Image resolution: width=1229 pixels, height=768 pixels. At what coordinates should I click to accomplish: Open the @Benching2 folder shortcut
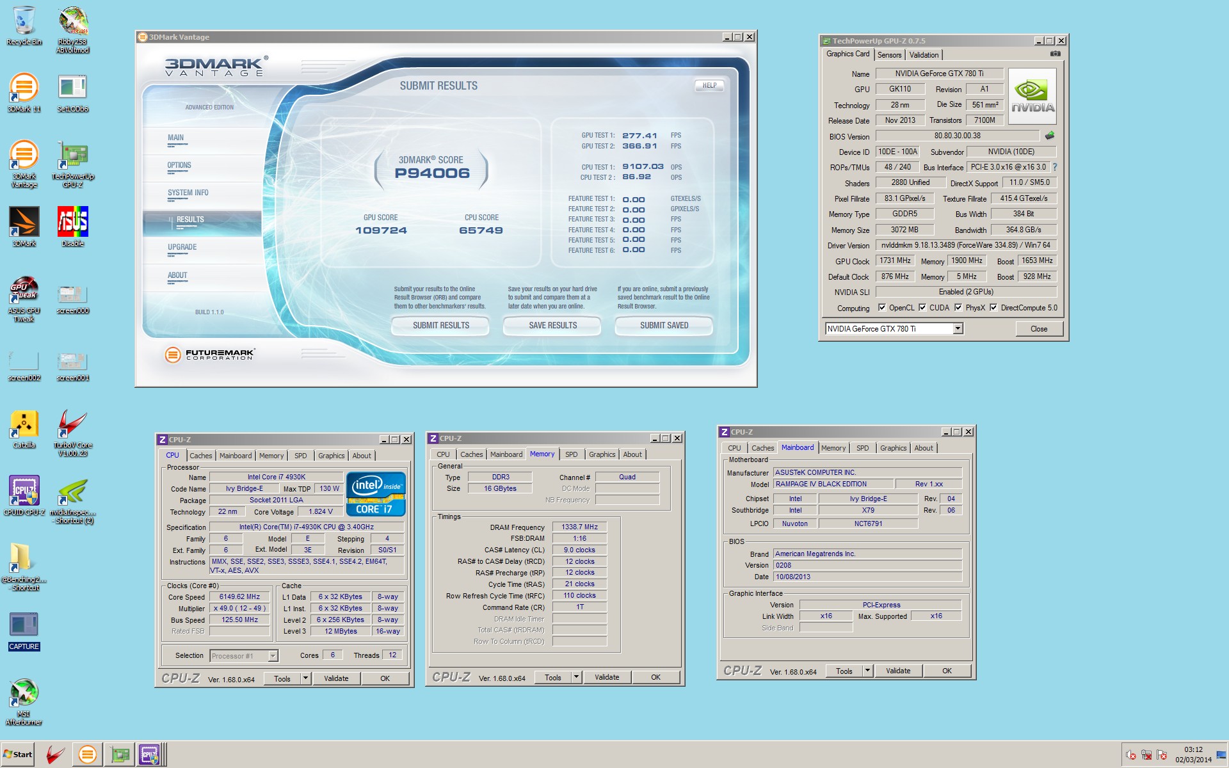(24, 567)
